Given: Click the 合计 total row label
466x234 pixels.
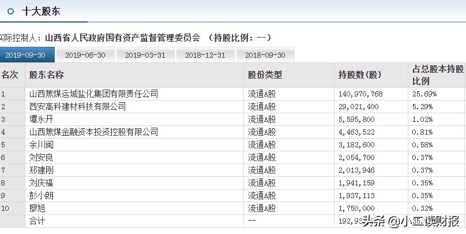Looking at the screenshot, I should [x=37, y=221].
